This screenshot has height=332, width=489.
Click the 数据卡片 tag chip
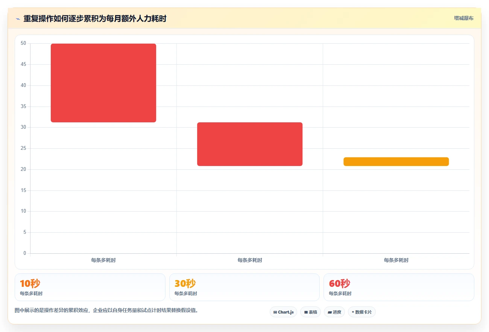pyautogui.click(x=362, y=312)
